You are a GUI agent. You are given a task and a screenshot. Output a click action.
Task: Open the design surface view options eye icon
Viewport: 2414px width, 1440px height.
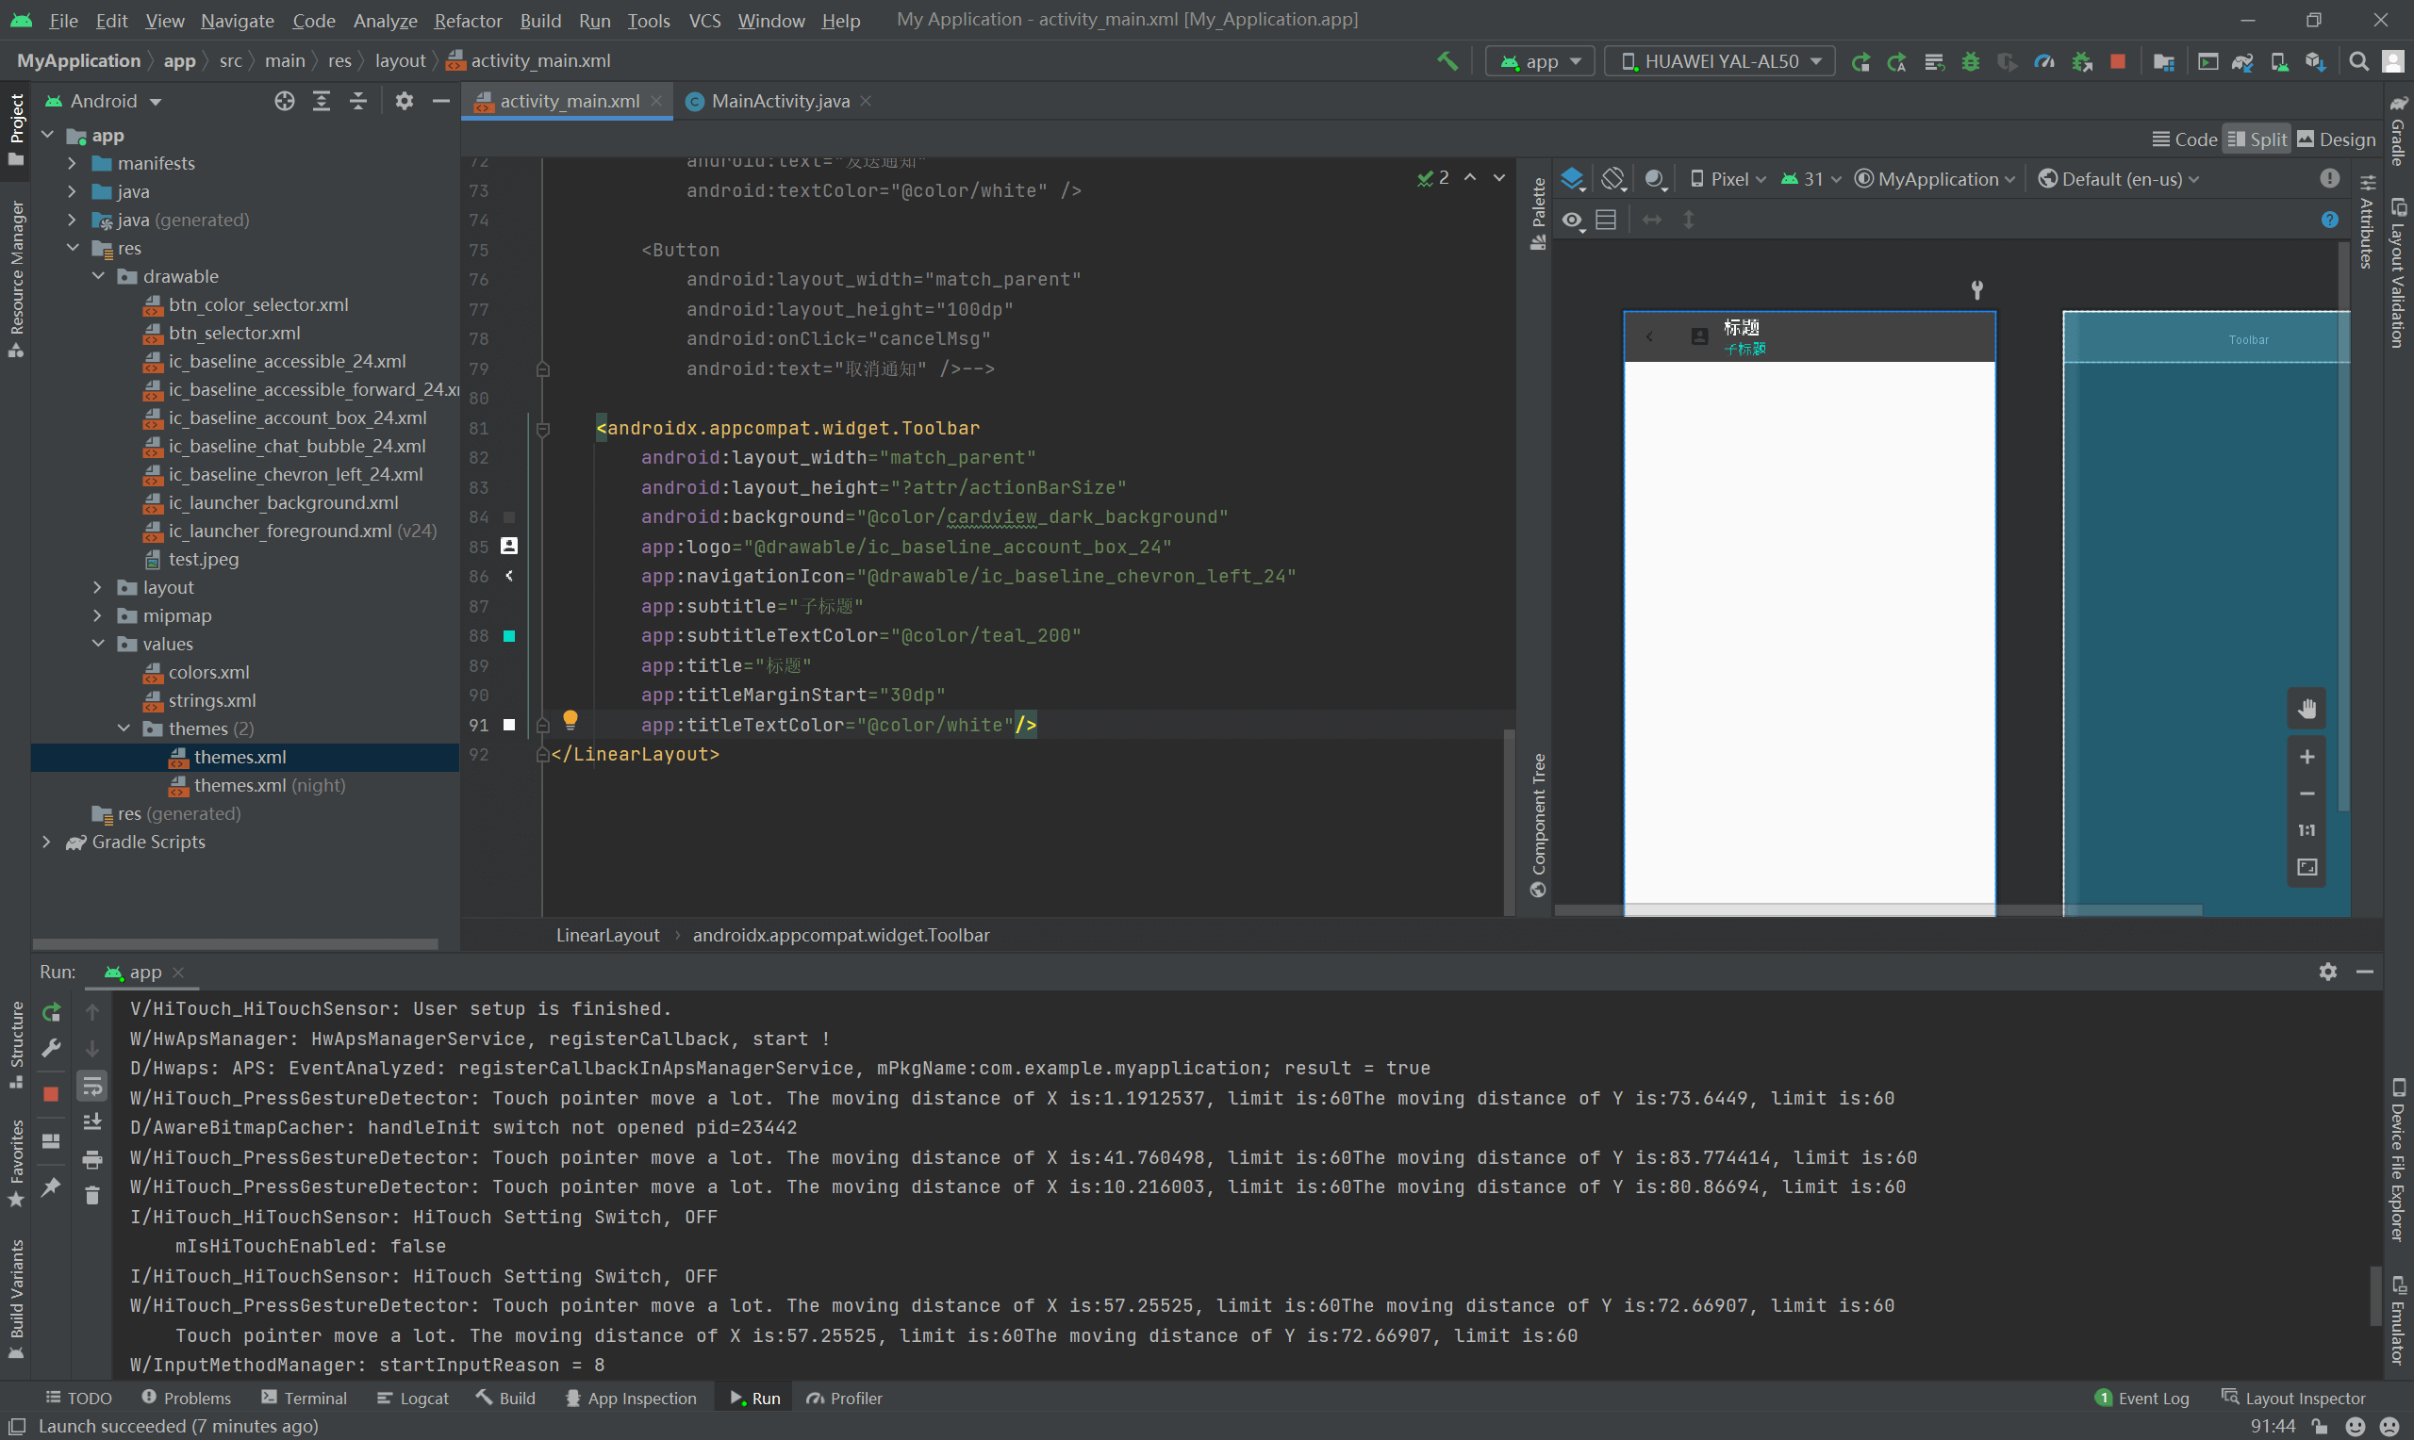tap(1572, 221)
